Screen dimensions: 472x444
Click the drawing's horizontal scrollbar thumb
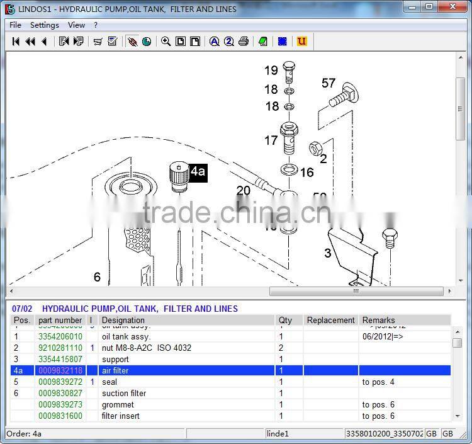(356, 292)
